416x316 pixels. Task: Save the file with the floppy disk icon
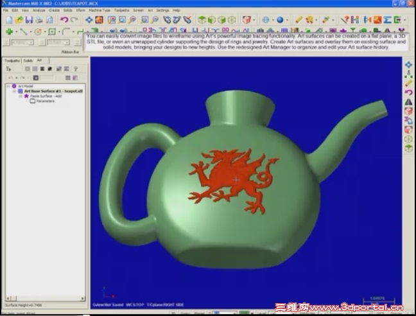[x=29, y=20]
